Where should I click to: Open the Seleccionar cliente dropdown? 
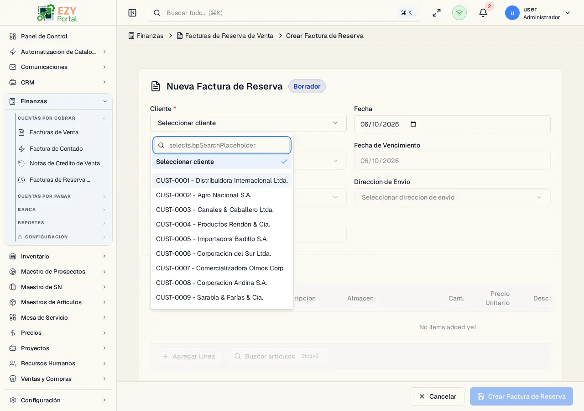(248, 123)
